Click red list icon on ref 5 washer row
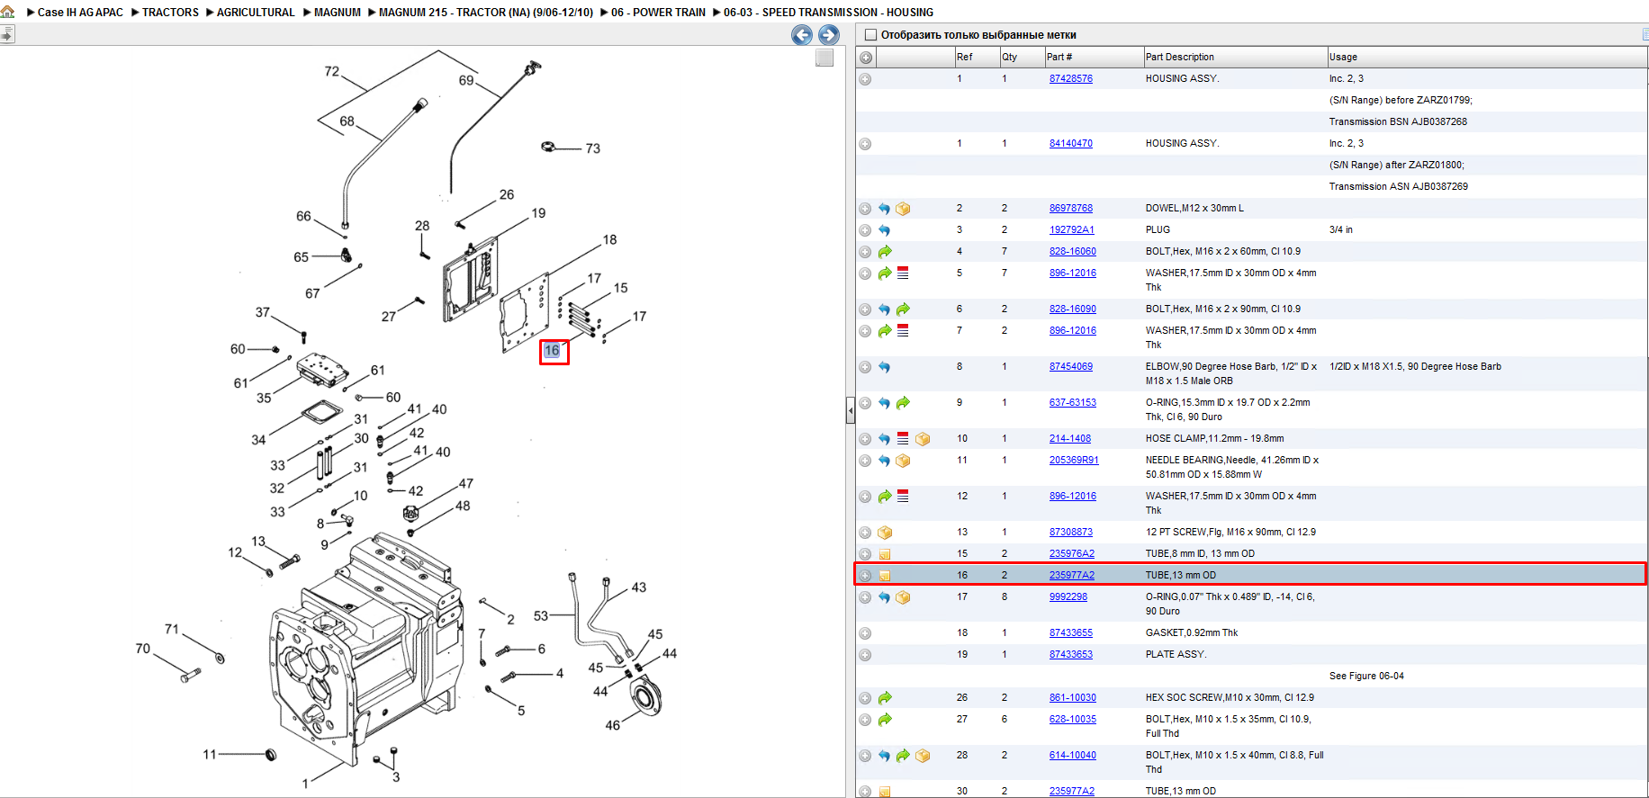Image resolution: width=1649 pixels, height=798 pixels. [x=903, y=273]
